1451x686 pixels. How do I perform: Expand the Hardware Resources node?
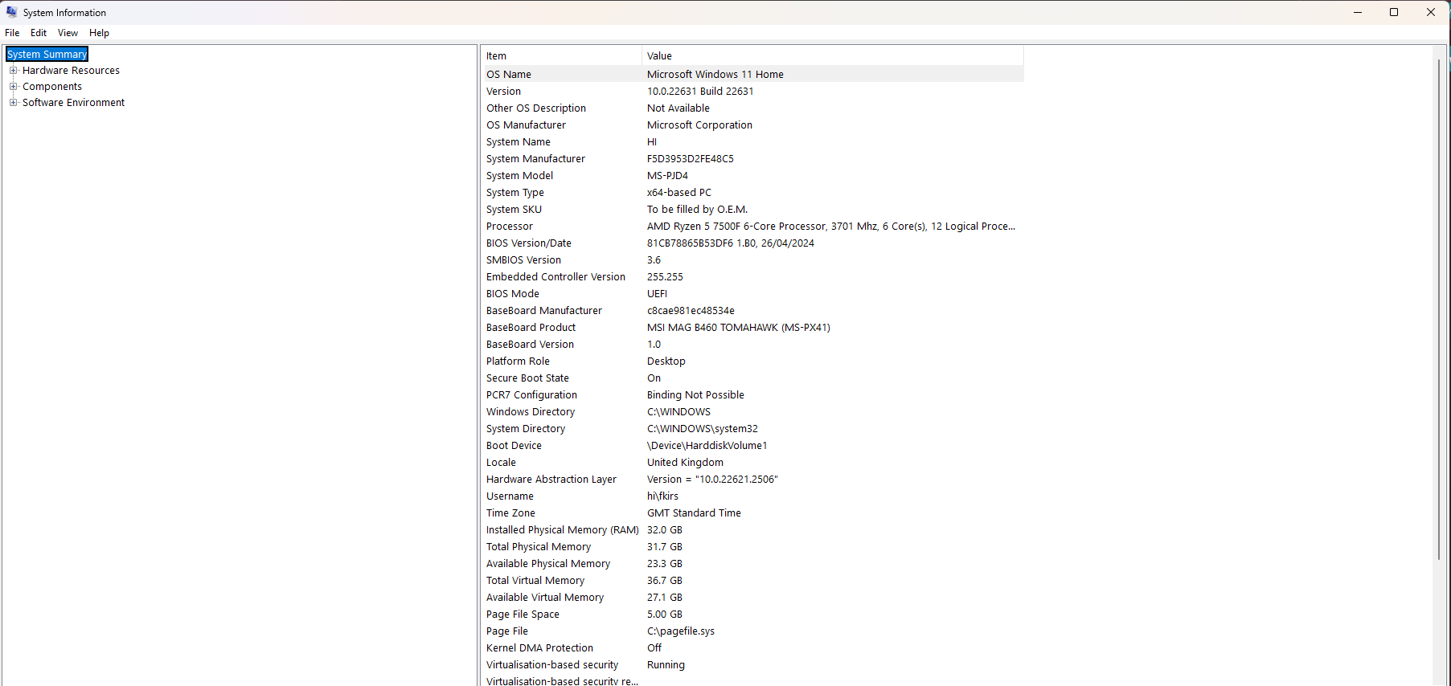click(13, 71)
